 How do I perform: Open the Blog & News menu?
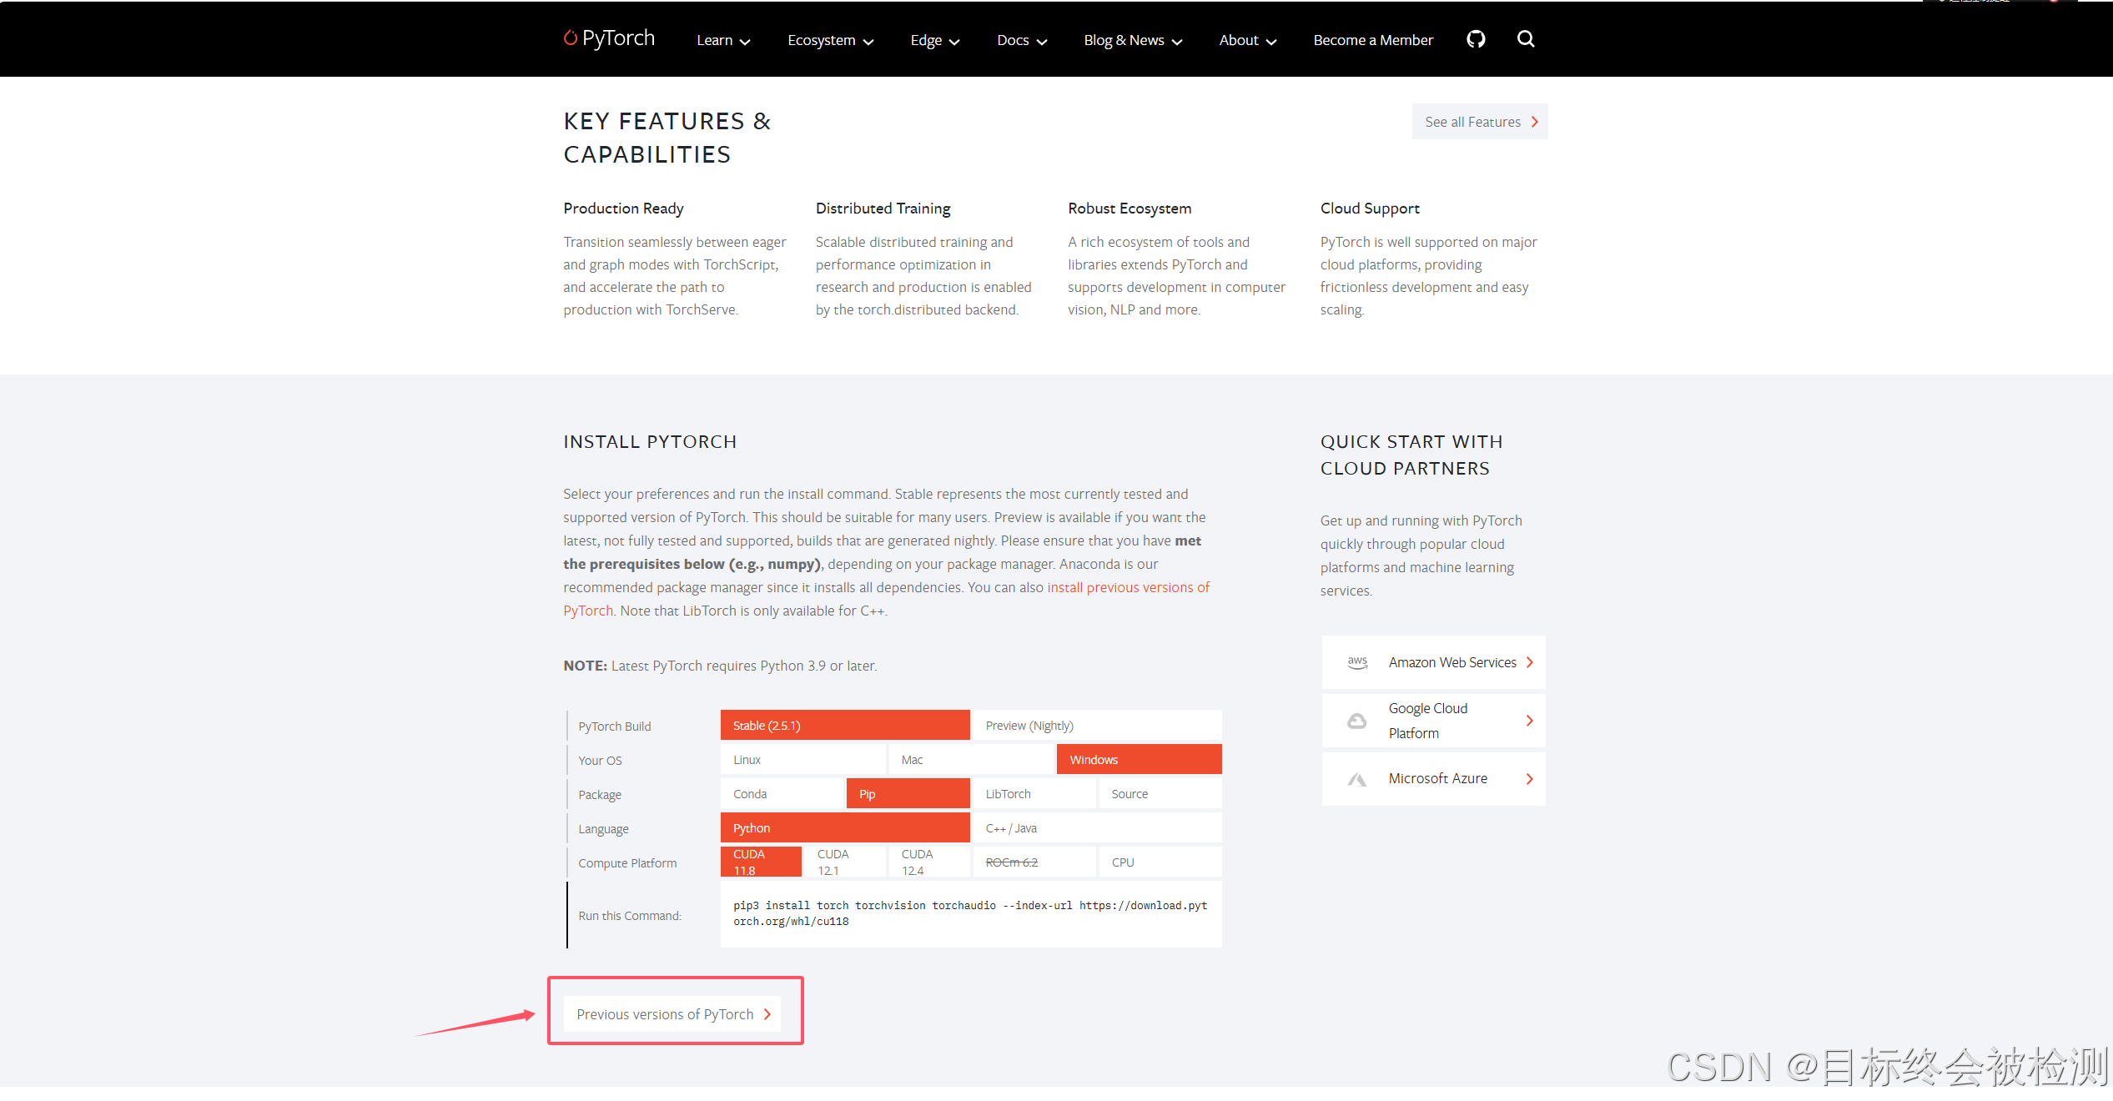[1132, 40]
